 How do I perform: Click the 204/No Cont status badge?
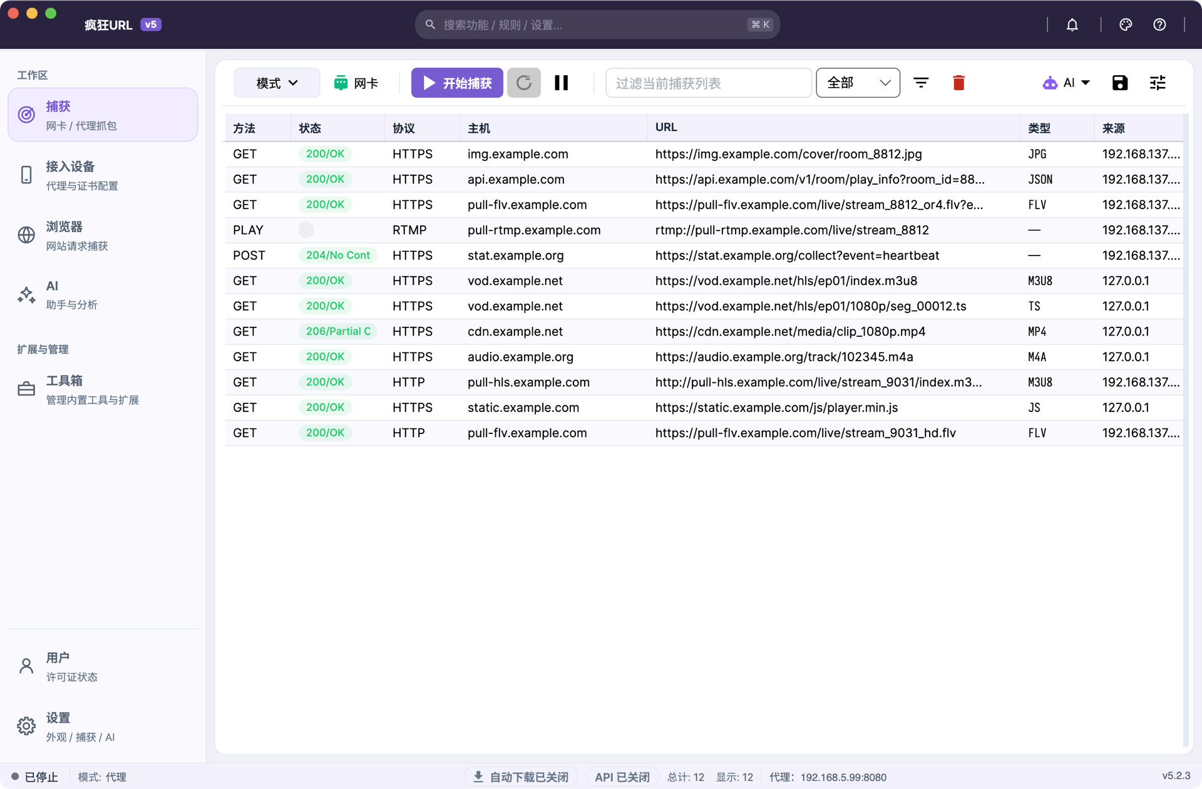[338, 255]
